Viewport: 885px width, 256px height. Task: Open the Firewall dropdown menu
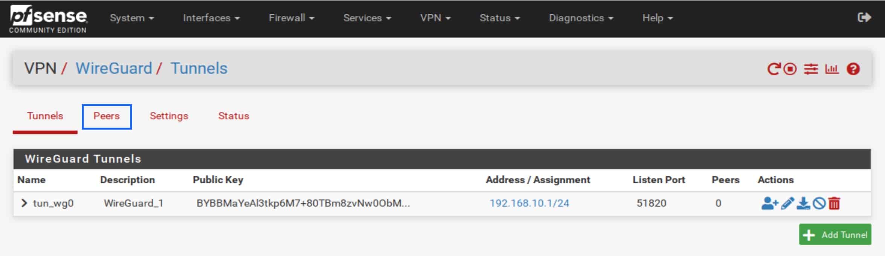click(291, 18)
